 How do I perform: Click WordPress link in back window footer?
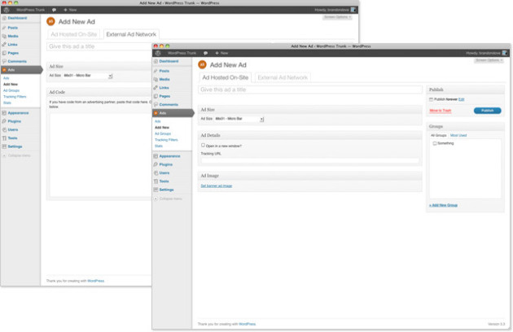tap(96, 281)
